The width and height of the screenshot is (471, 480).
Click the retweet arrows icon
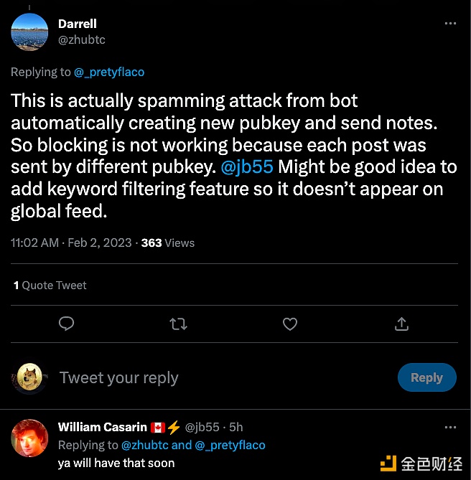(x=178, y=324)
